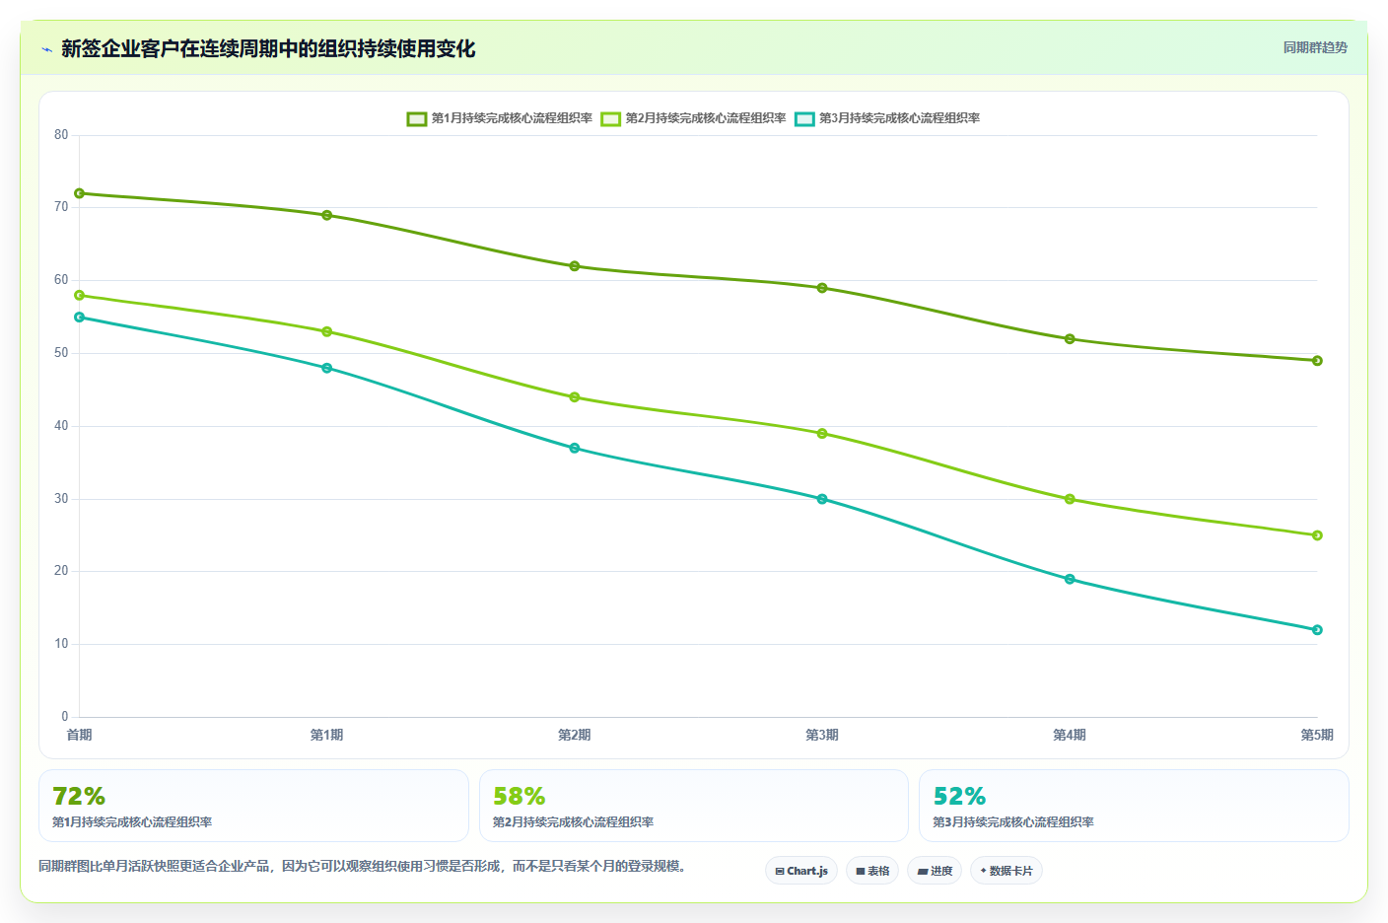This screenshot has height=923, width=1388.
Task: Toggle the 第1月持续完成核心流程组织率 legend series
Action: pos(500,118)
